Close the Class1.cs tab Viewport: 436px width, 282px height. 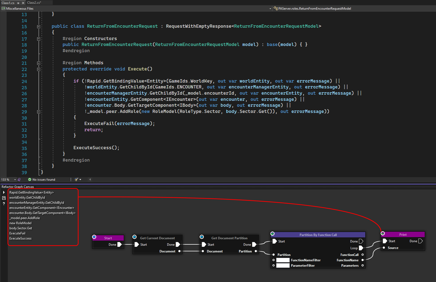coord(23,3)
